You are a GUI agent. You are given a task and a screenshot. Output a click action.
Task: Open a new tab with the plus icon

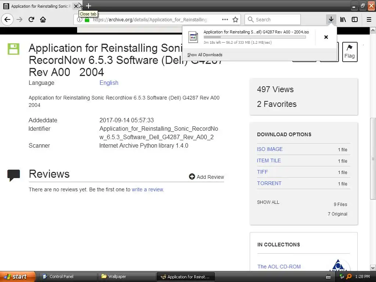pyautogui.click(x=88, y=6)
